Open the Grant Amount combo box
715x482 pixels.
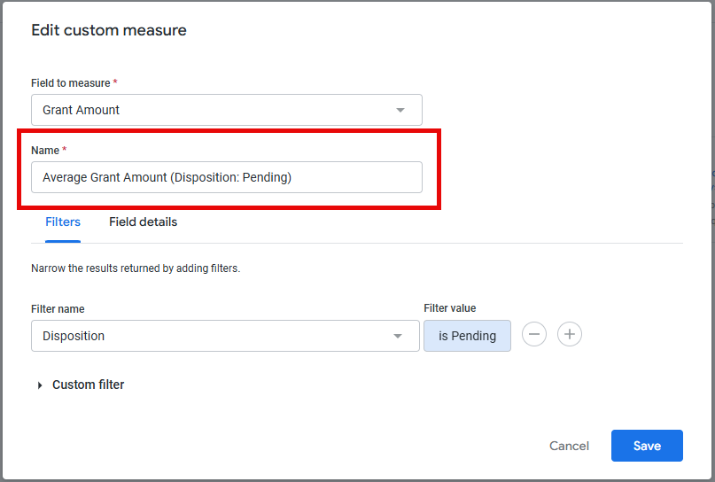[x=227, y=110]
